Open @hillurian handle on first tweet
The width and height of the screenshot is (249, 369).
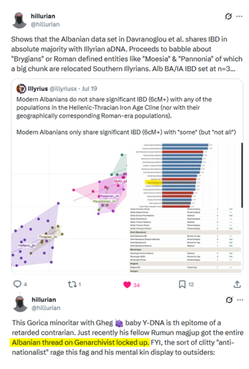pyautogui.click(x=45, y=24)
